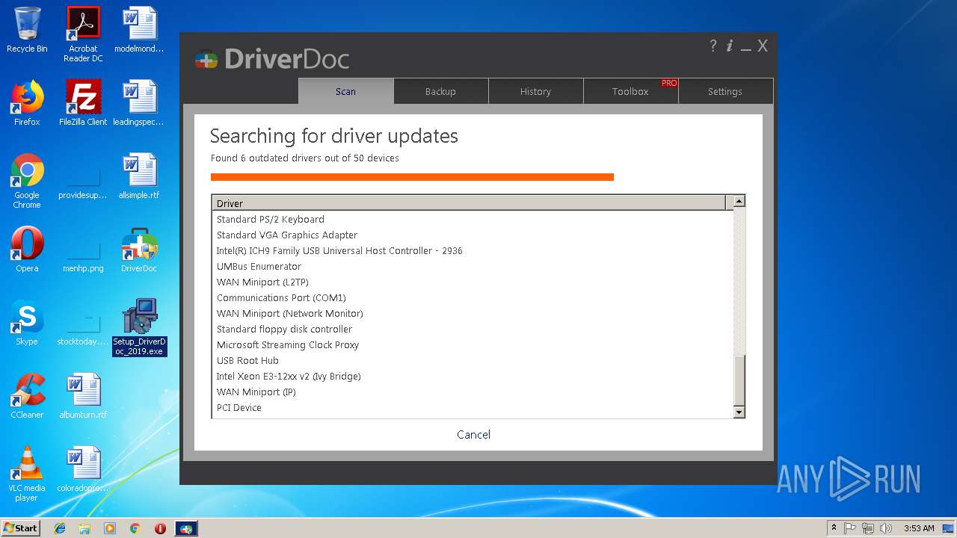The width and height of the screenshot is (957, 538).
Task: Select the FileZilla Client desktop icon
Action: pos(83,103)
